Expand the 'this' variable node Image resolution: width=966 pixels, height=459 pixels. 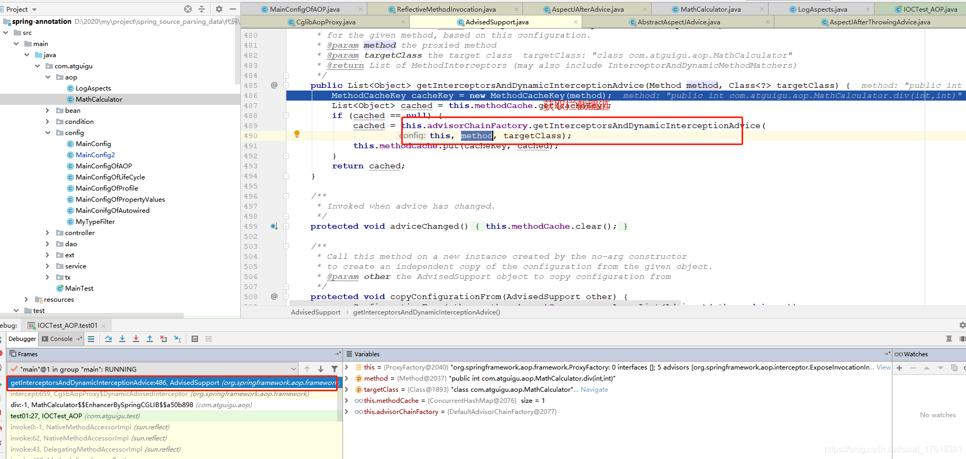pyautogui.click(x=347, y=367)
